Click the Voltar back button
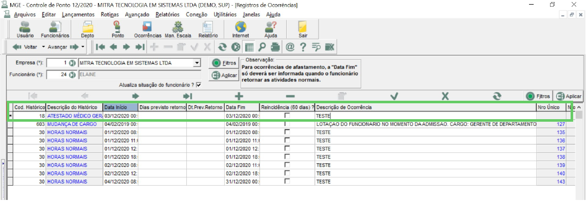Screen dimensions: 587x202 click(25, 47)
